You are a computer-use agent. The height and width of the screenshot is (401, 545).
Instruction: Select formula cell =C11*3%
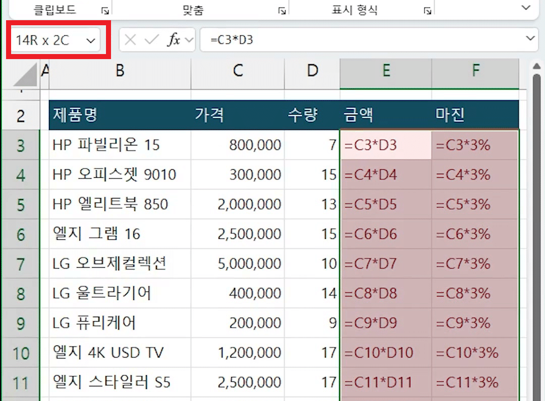475,383
